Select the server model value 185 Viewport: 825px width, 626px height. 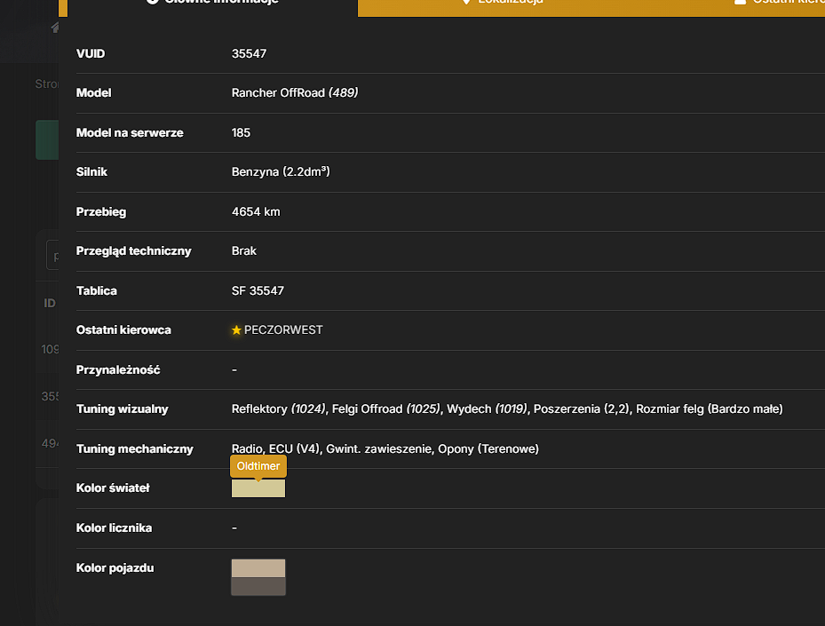[x=241, y=132]
